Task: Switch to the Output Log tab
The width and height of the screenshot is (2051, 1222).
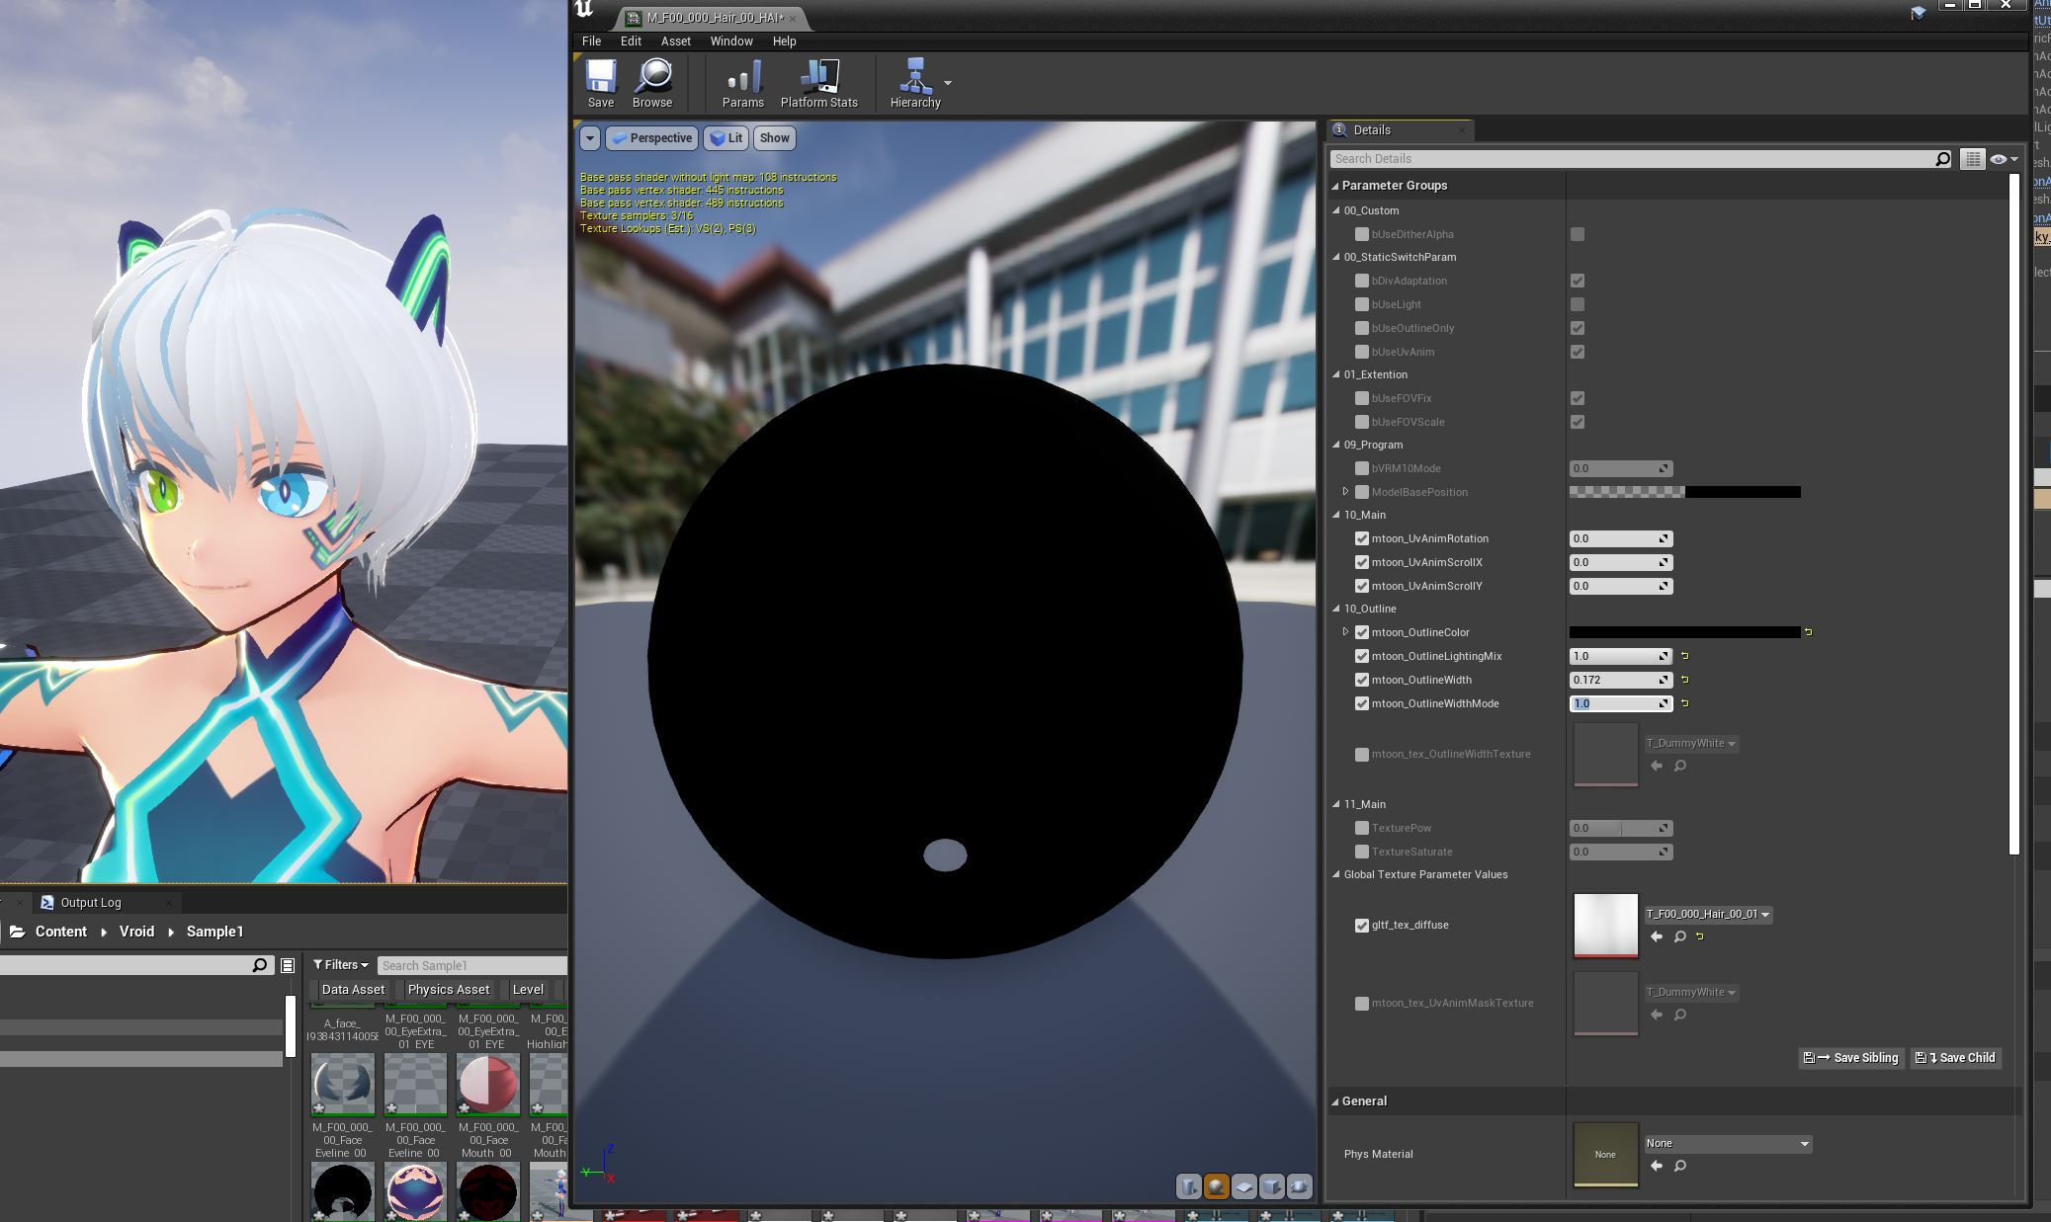Action: [94, 902]
